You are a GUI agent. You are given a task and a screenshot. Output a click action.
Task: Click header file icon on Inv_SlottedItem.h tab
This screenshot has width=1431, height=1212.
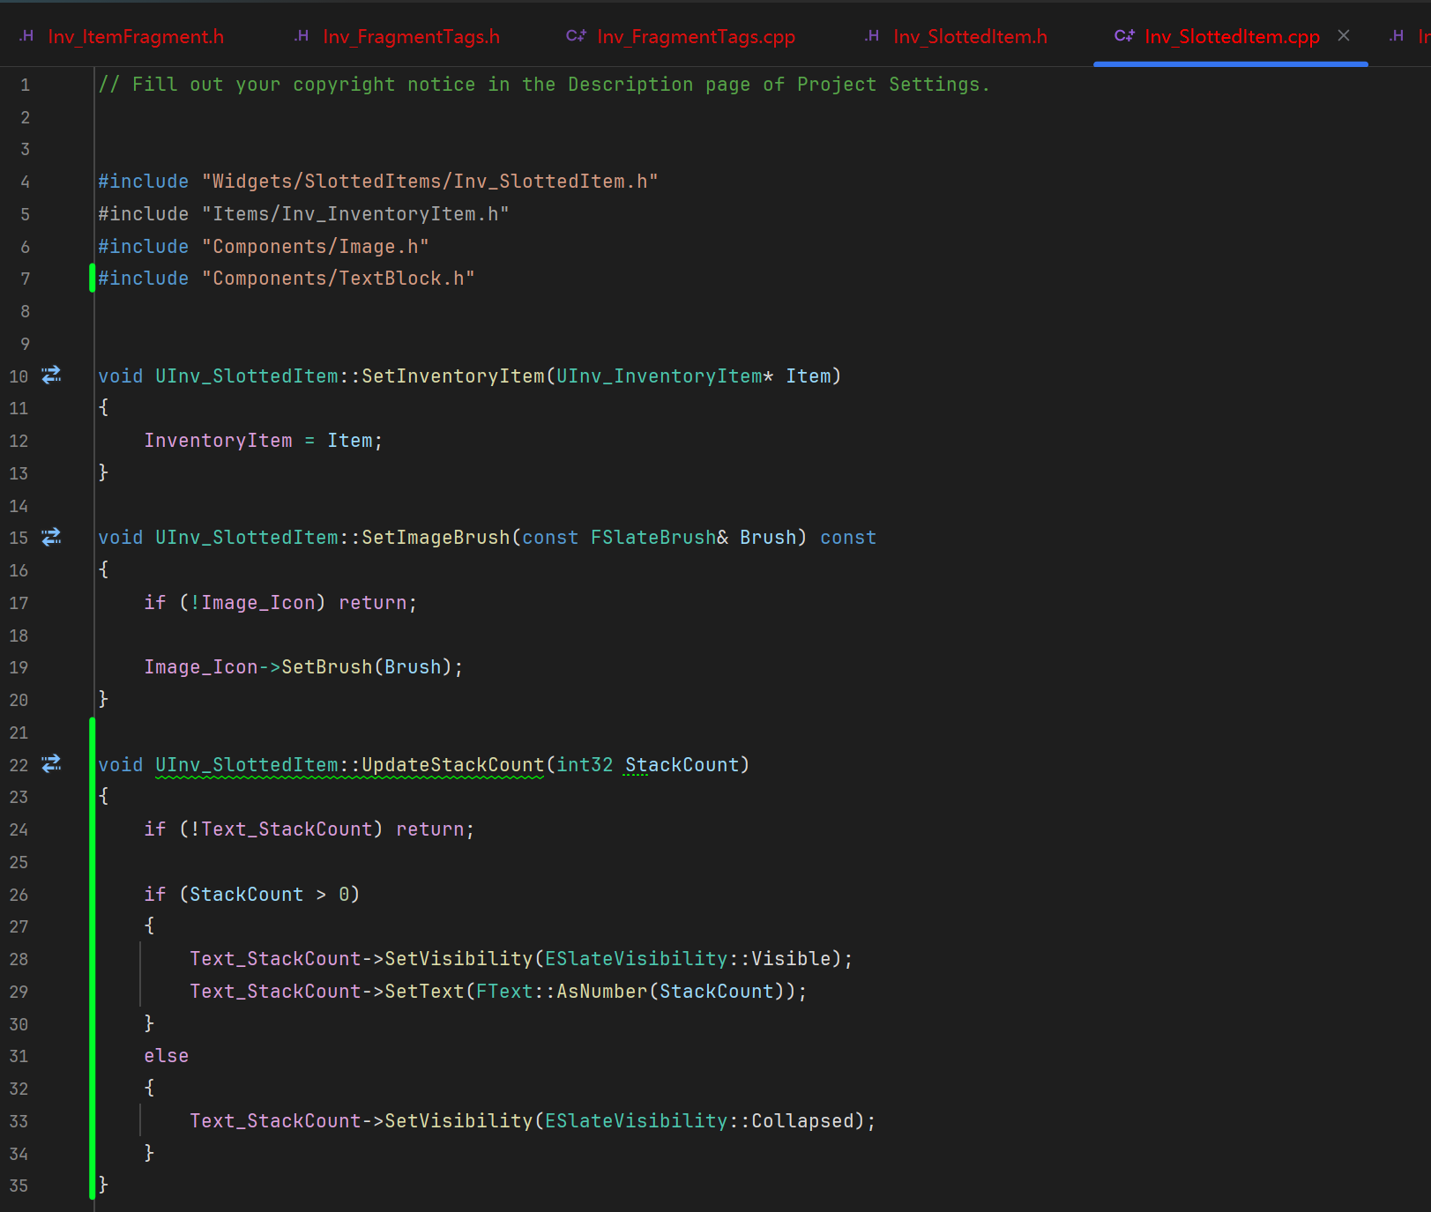click(872, 36)
